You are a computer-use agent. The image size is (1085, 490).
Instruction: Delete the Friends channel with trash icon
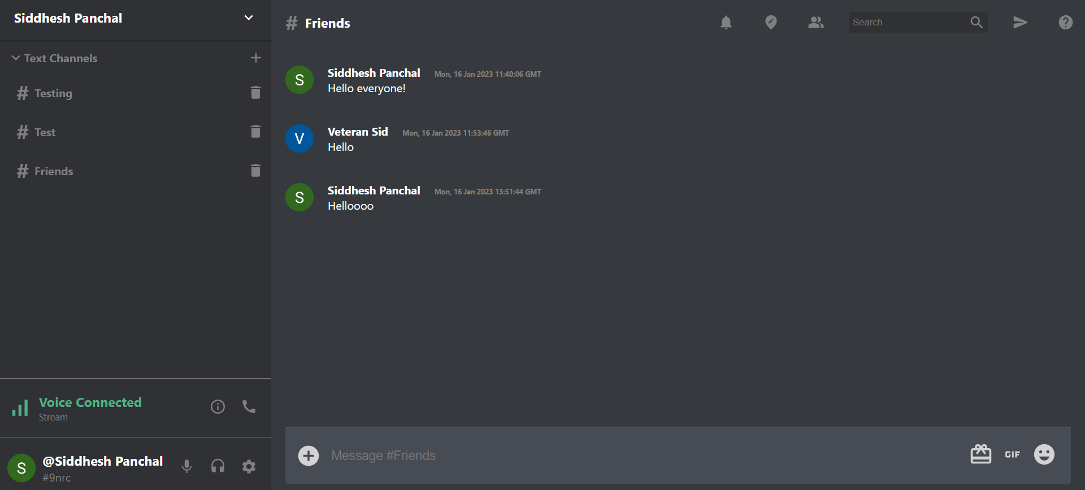click(x=255, y=170)
